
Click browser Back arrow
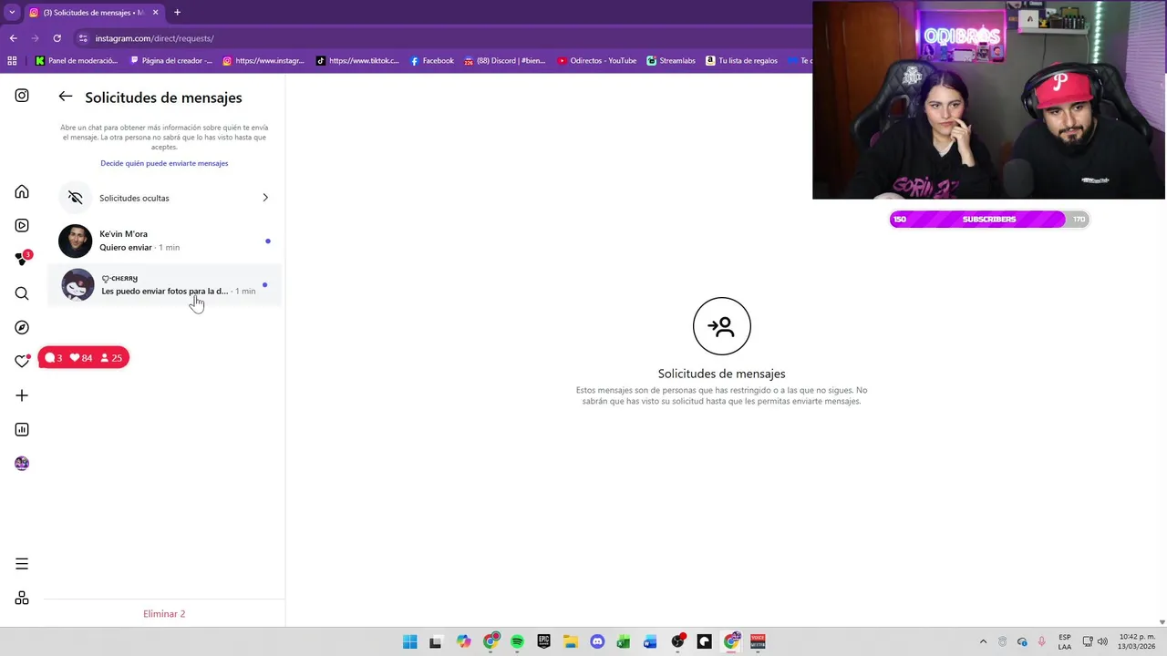(x=13, y=38)
